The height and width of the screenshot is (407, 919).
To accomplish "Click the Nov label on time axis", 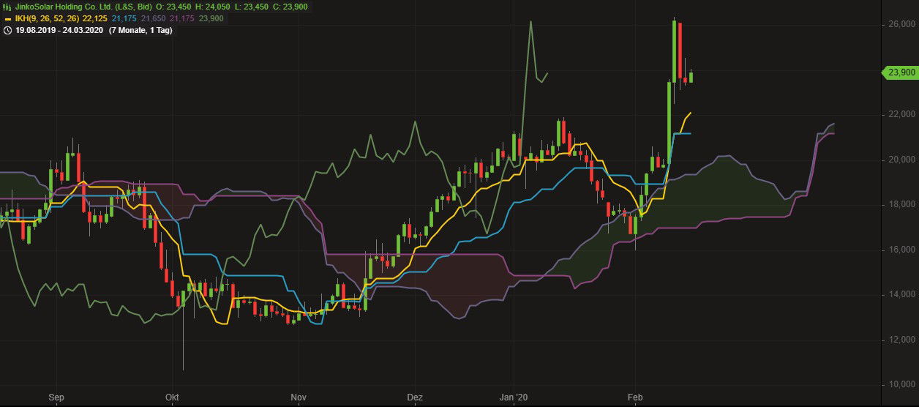I will click(299, 397).
